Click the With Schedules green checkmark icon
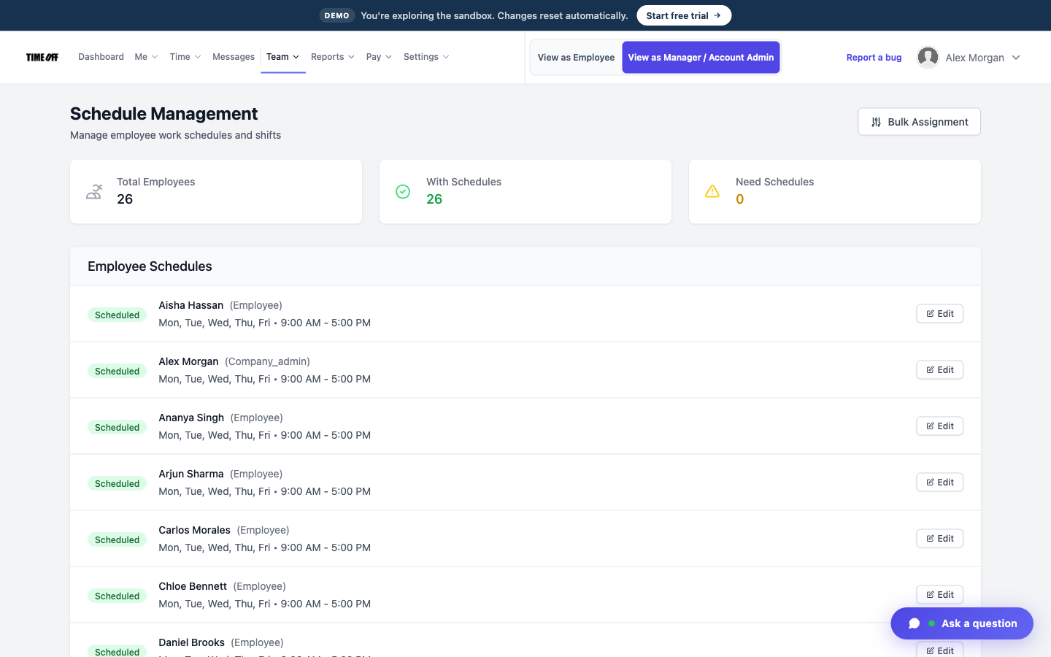The height and width of the screenshot is (657, 1051). [x=403, y=191]
